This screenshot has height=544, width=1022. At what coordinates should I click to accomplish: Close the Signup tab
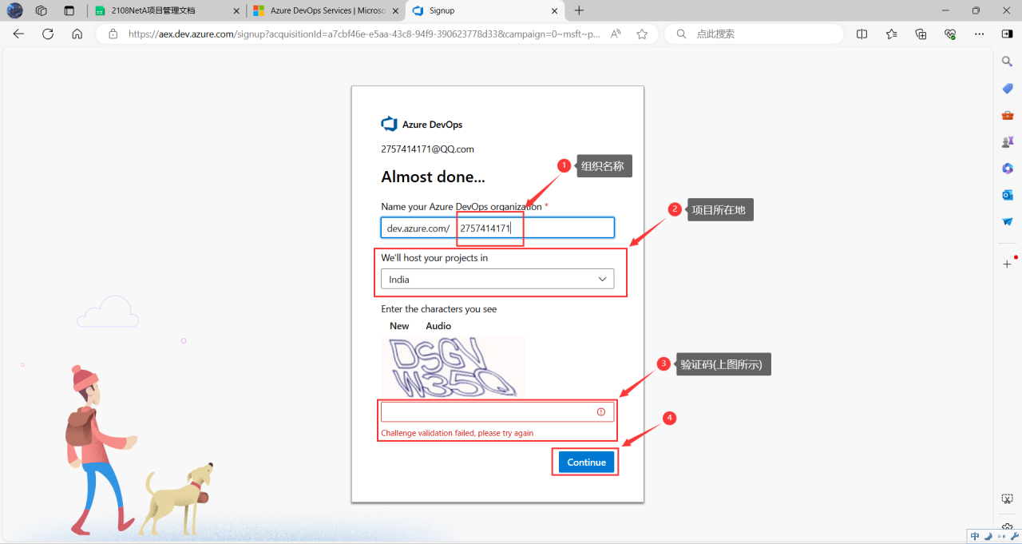[x=553, y=11]
